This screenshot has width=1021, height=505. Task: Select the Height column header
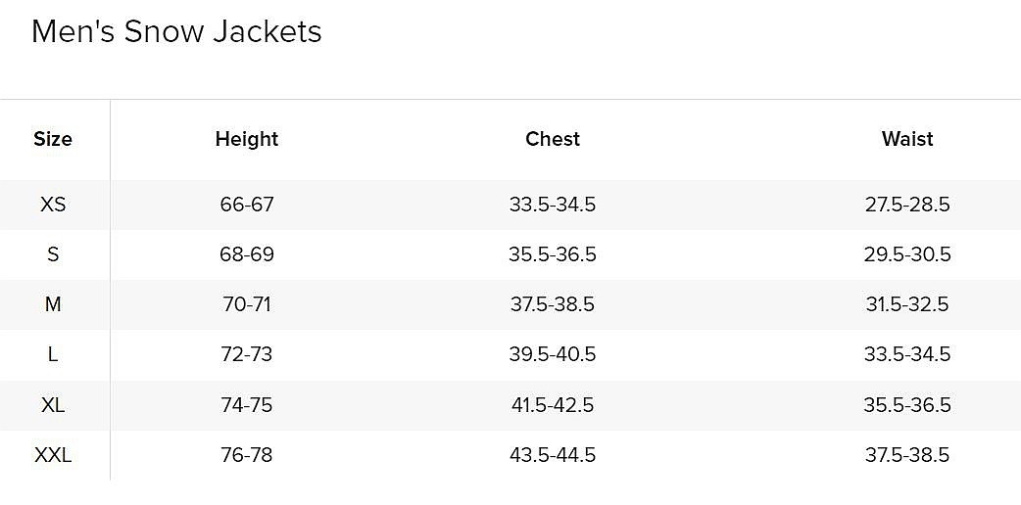247,139
